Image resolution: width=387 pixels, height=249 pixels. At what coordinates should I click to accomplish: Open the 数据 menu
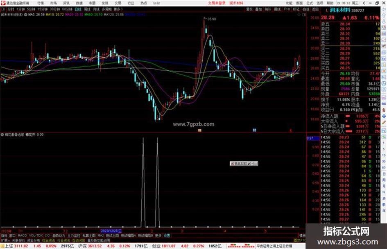(79, 3)
